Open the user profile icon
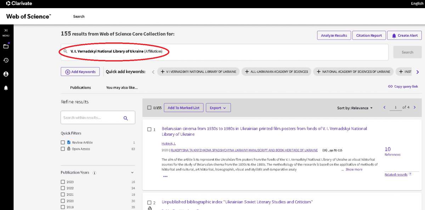The width and height of the screenshot is (425, 210). click(6, 74)
